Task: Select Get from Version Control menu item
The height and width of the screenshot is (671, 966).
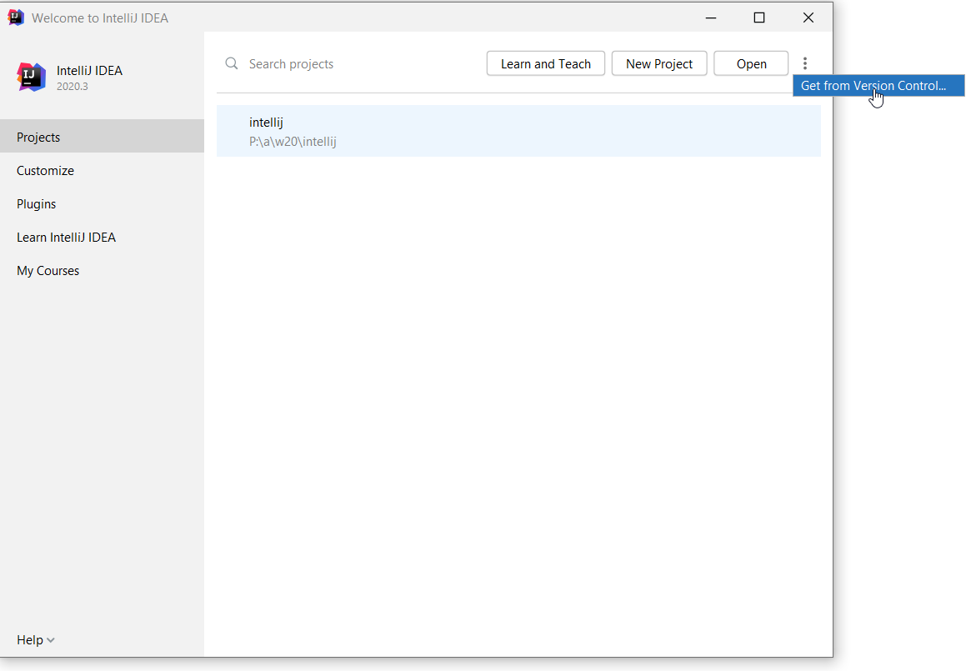Action: [x=878, y=86]
